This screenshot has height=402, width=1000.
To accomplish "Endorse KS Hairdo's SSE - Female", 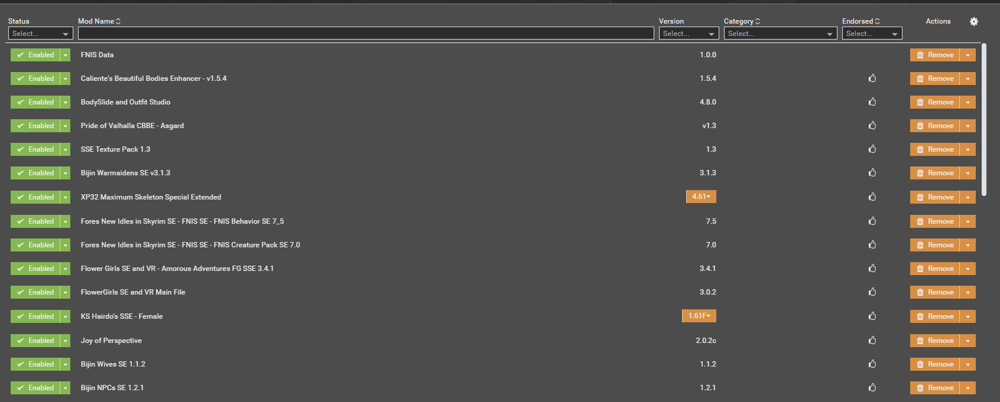I will click(x=872, y=316).
